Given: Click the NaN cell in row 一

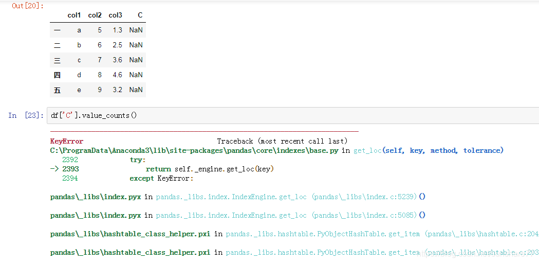Looking at the screenshot, I should (136, 30).
